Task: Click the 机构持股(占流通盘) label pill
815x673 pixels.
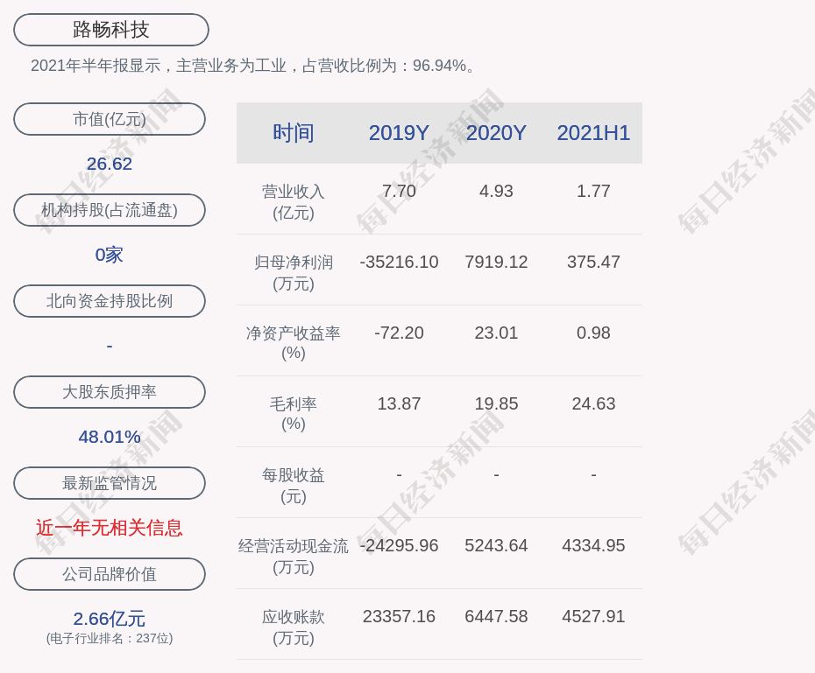Action: click(x=110, y=210)
